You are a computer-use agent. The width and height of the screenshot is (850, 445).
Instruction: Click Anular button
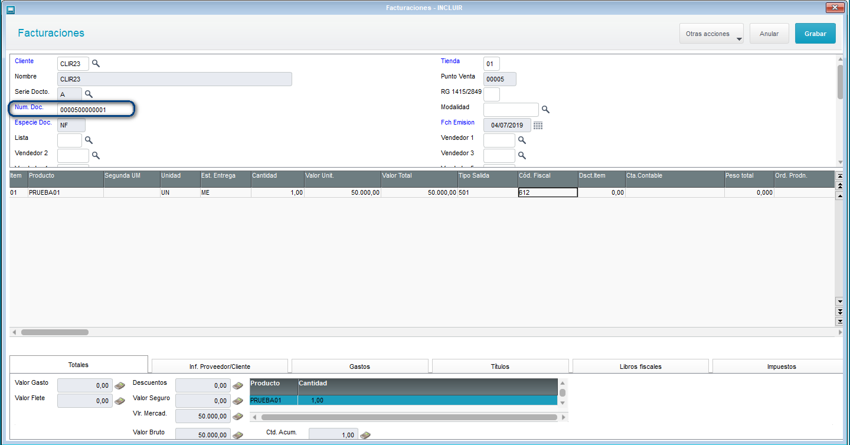(769, 34)
